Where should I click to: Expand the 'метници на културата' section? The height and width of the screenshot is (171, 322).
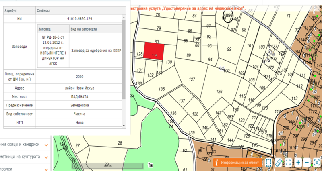(x=46, y=157)
